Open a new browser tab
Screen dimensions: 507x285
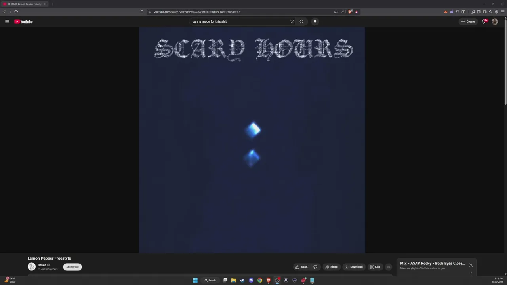[52, 4]
